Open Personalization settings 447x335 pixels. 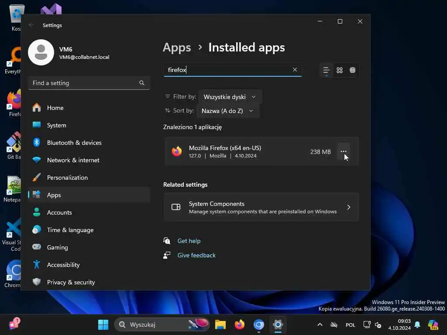tap(89, 178)
